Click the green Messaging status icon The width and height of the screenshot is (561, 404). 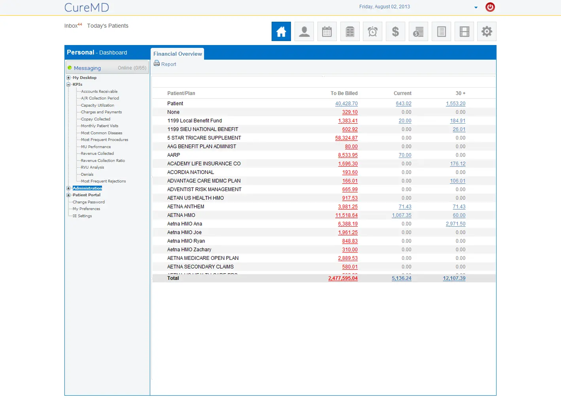70,68
